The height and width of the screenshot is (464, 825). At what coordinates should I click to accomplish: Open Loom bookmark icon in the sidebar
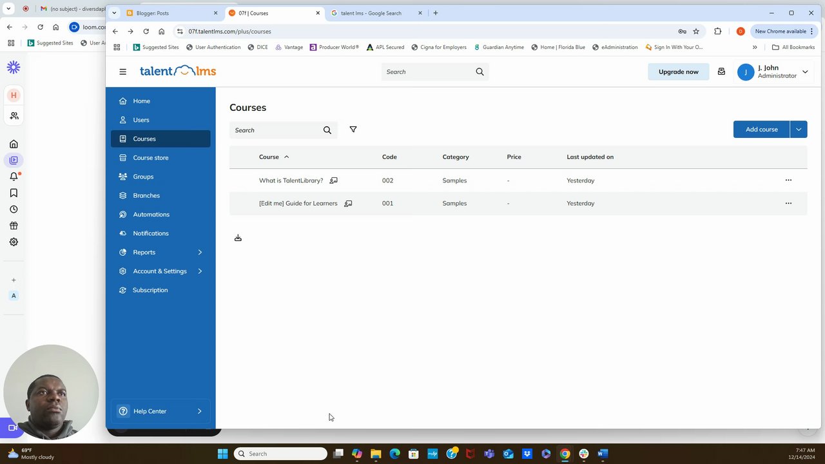click(14, 193)
